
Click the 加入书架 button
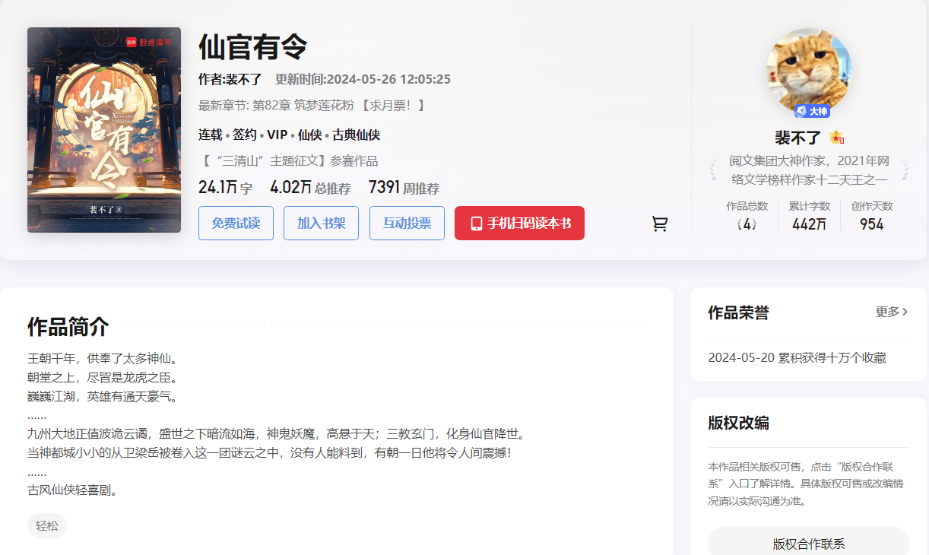coord(321,223)
